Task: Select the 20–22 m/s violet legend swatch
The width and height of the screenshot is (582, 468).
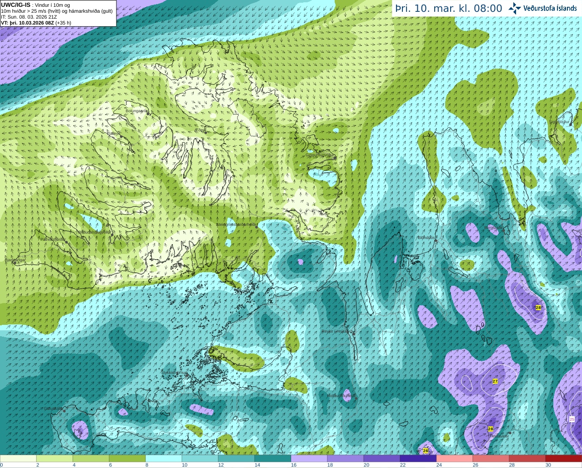Action: (x=382, y=458)
